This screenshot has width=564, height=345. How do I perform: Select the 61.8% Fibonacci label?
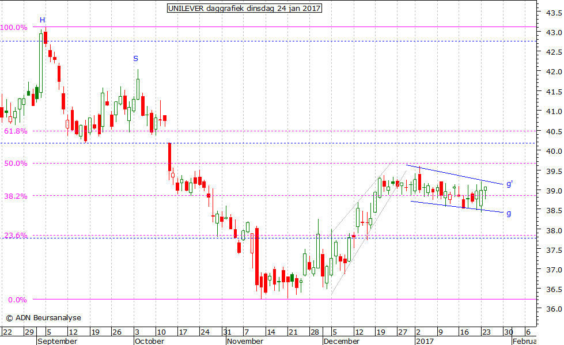(16, 131)
